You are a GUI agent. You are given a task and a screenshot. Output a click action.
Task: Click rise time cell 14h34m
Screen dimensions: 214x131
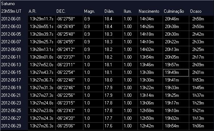point(150,19)
